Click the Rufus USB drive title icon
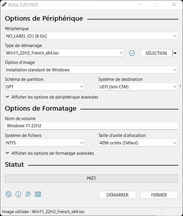 (x=4, y=5)
